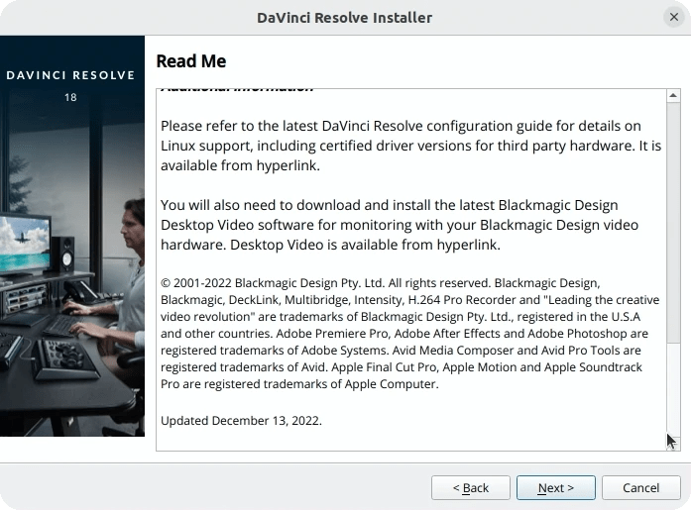Click the scrollbar up arrow
The height and width of the screenshot is (510, 691).
coord(673,95)
